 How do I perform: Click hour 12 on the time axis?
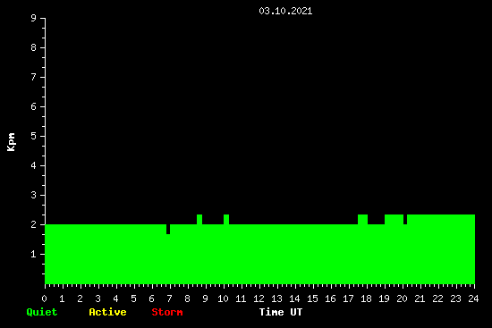pyautogui.click(x=259, y=299)
